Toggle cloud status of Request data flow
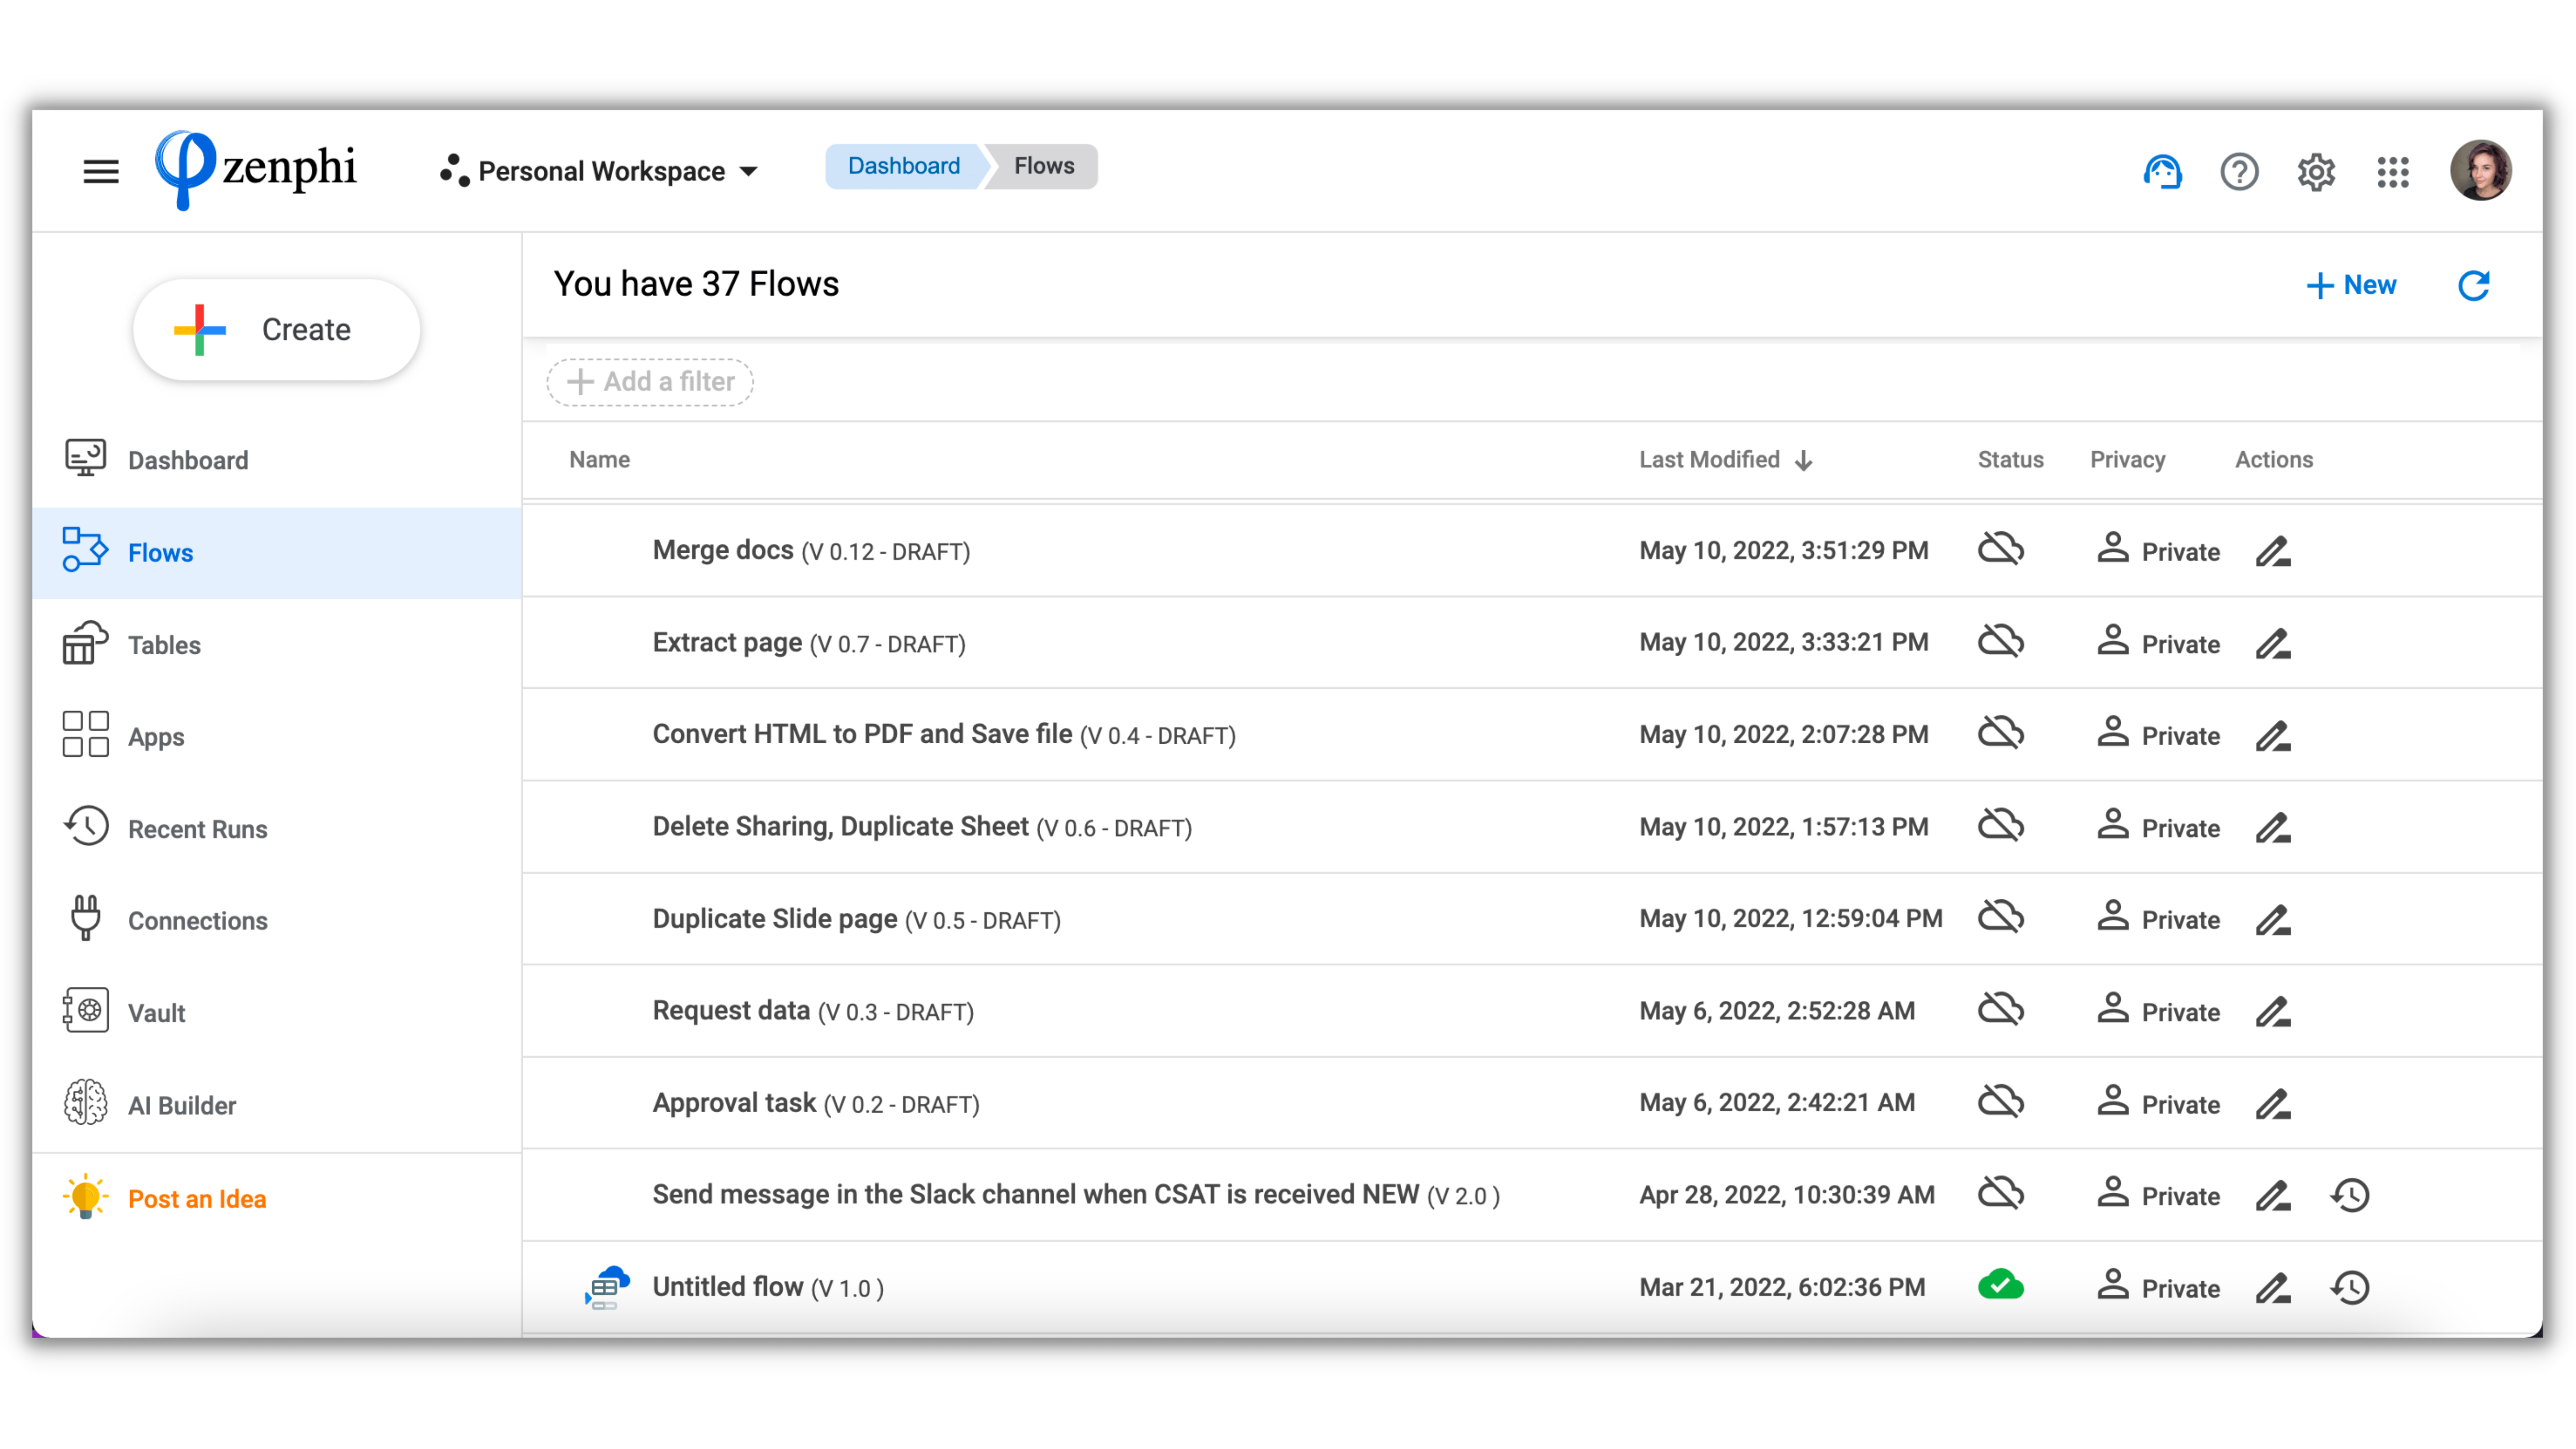Screen dimensions: 2576x1449 tap(2000, 1010)
